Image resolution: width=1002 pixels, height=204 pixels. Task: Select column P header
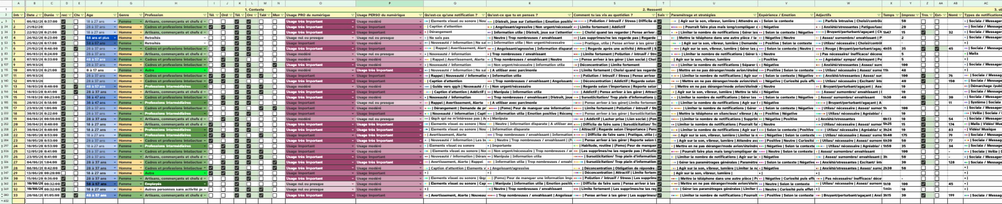[x=389, y=4]
